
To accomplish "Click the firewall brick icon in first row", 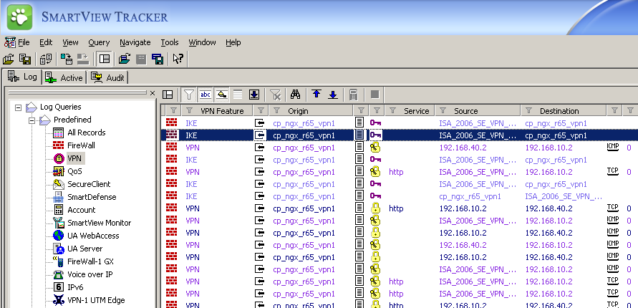I will (x=172, y=122).
